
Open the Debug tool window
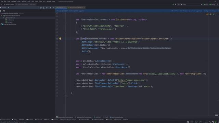point(15,120)
